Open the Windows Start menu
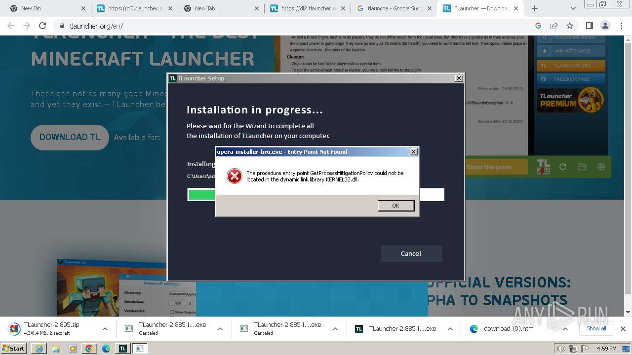This screenshot has height=355, width=632. coord(14,348)
